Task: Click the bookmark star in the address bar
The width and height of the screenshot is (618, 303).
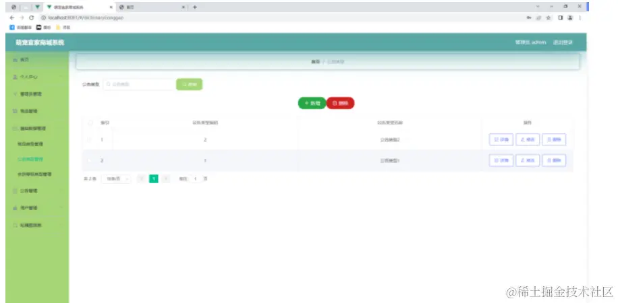Action: [x=549, y=18]
